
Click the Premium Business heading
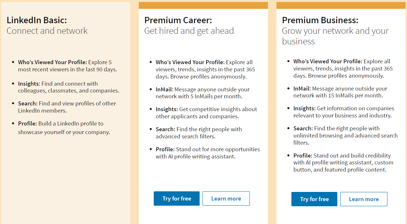tap(320, 20)
